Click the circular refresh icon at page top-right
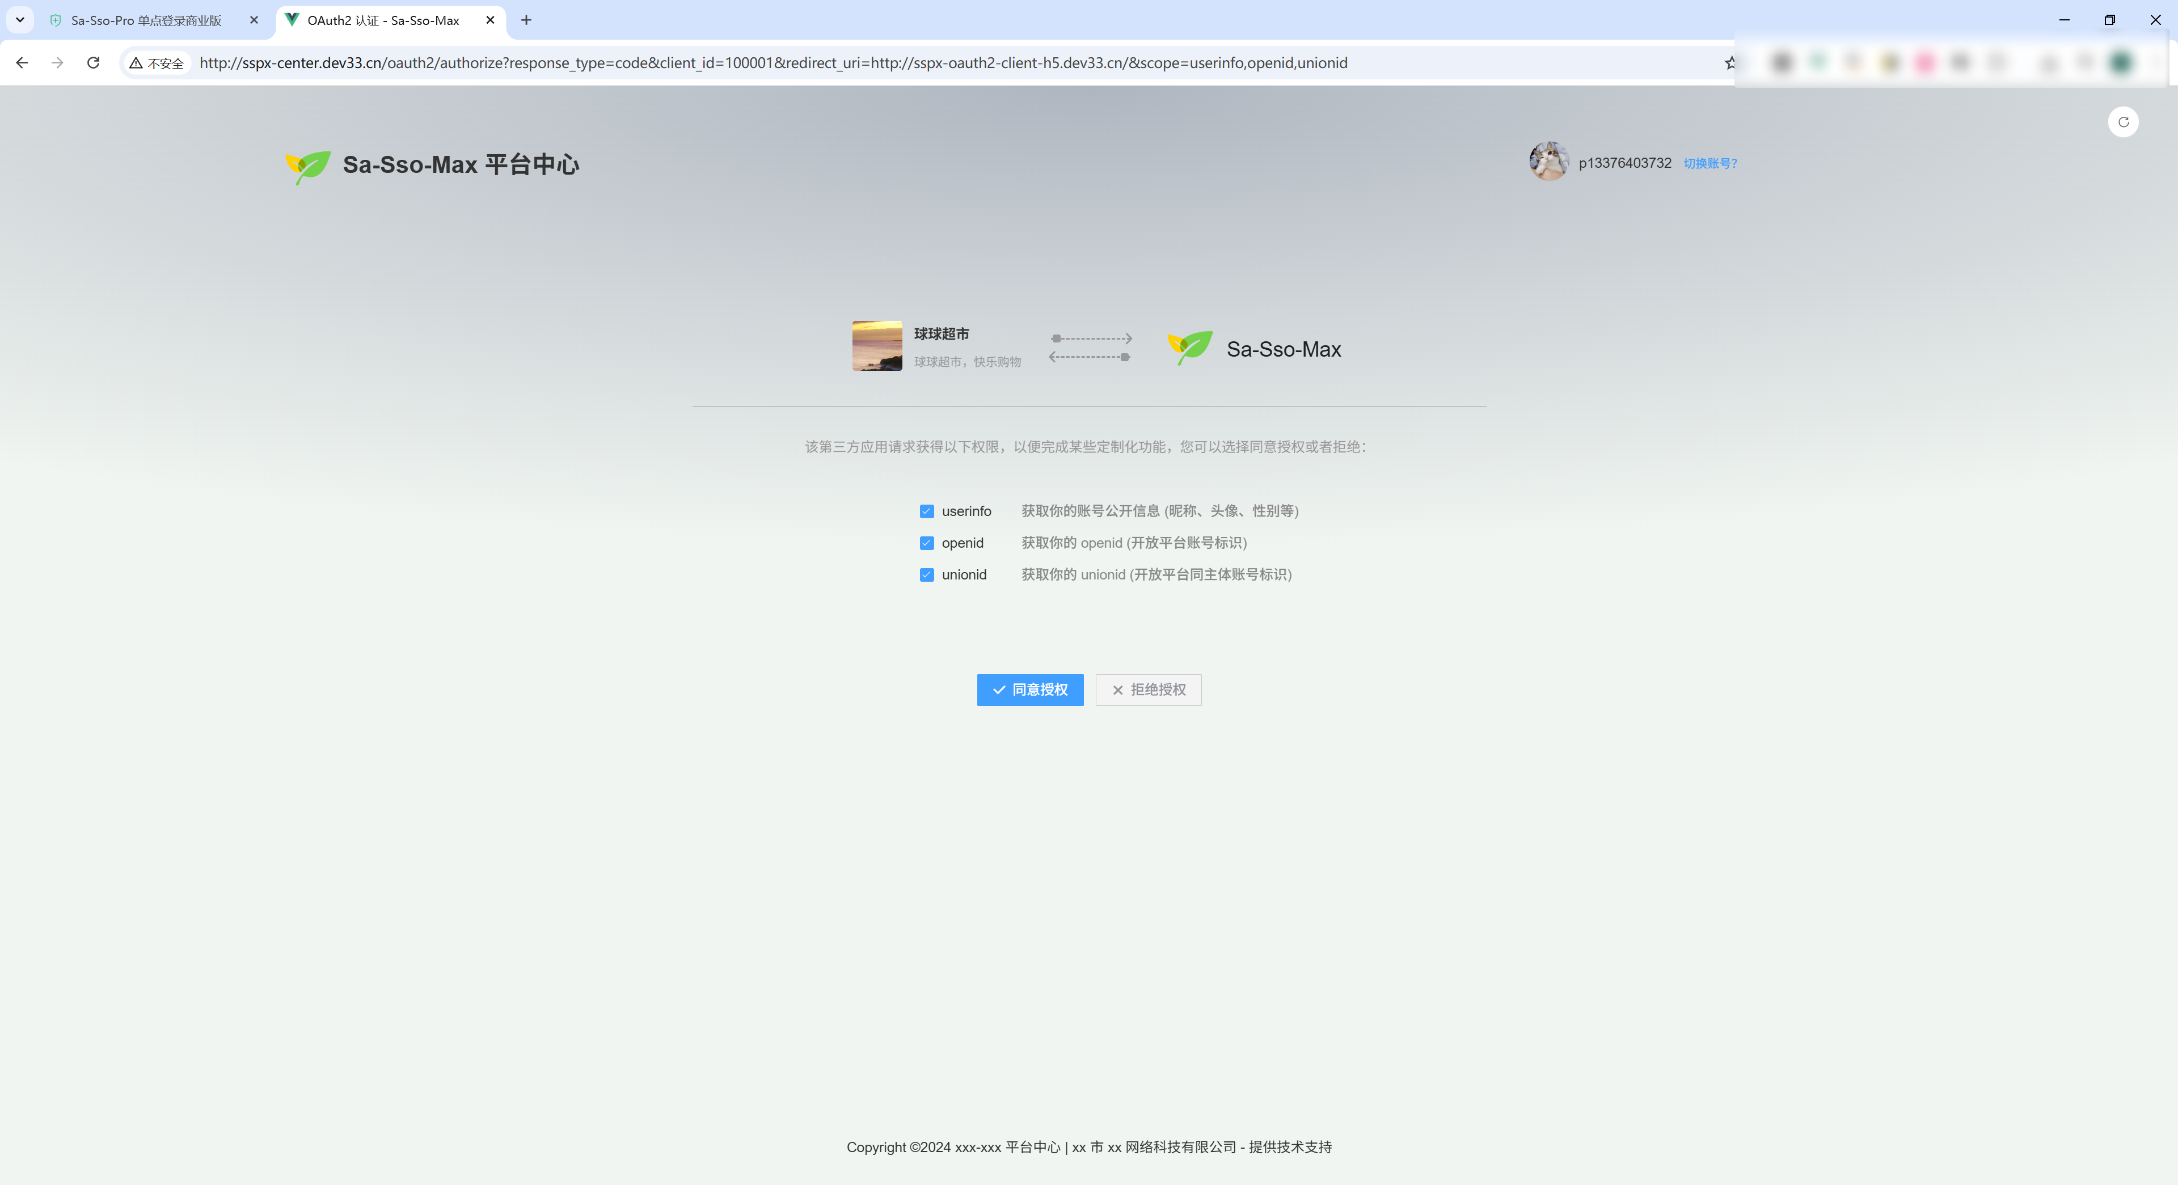This screenshot has width=2178, height=1185. pyautogui.click(x=2123, y=122)
